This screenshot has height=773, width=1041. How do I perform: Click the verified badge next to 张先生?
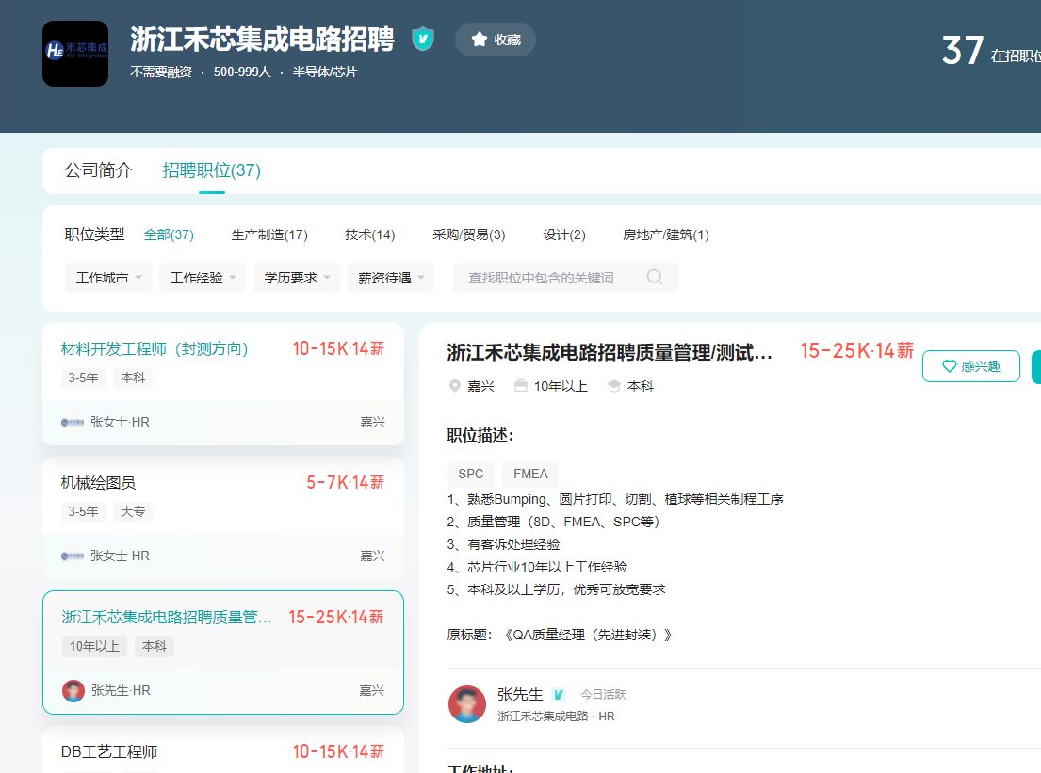click(x=559, y=695)
